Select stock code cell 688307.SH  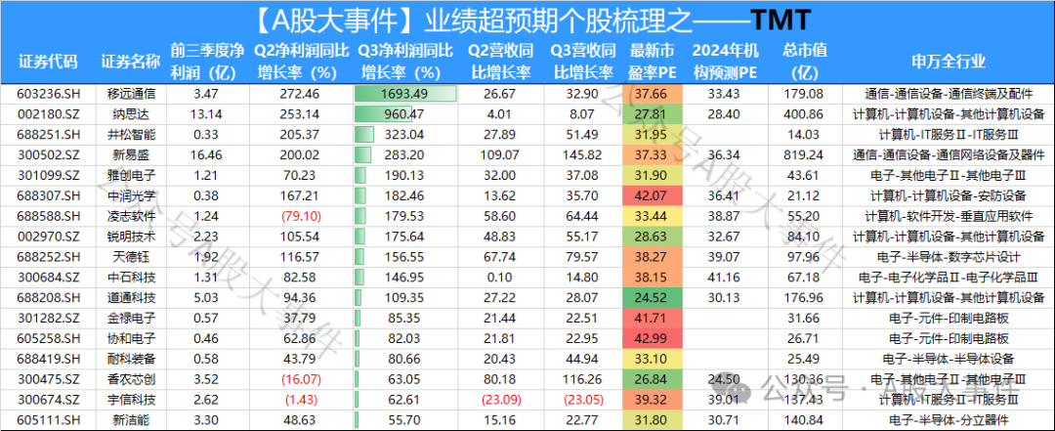(48, 198)
